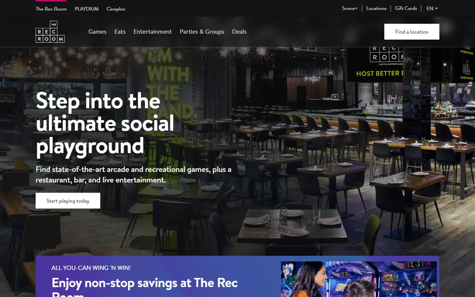Open the Gift Cards link
Viewport: 475px width, 297px height.
[x=406, y=8]
